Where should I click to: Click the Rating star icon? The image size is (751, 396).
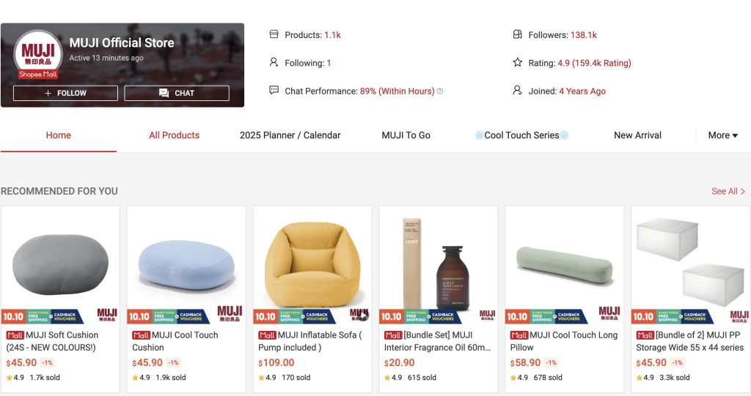click(x=518, y=63)
